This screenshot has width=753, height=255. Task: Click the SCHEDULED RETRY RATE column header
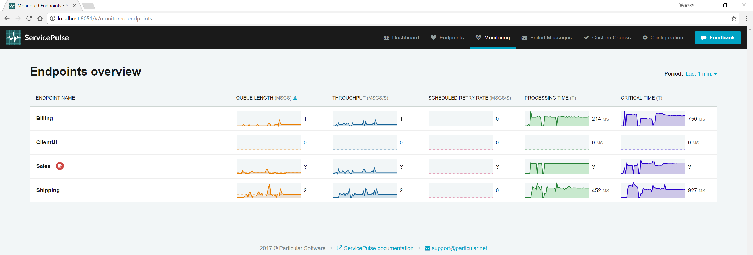tap(469, 98)
